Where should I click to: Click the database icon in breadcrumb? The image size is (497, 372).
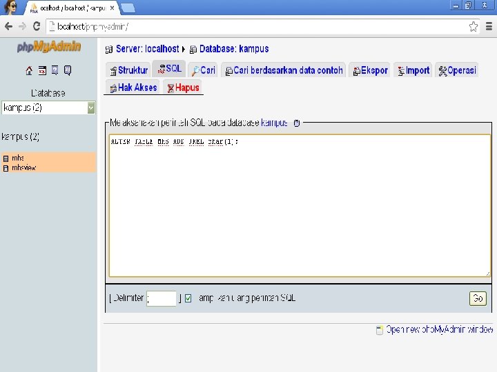(193, 50)
